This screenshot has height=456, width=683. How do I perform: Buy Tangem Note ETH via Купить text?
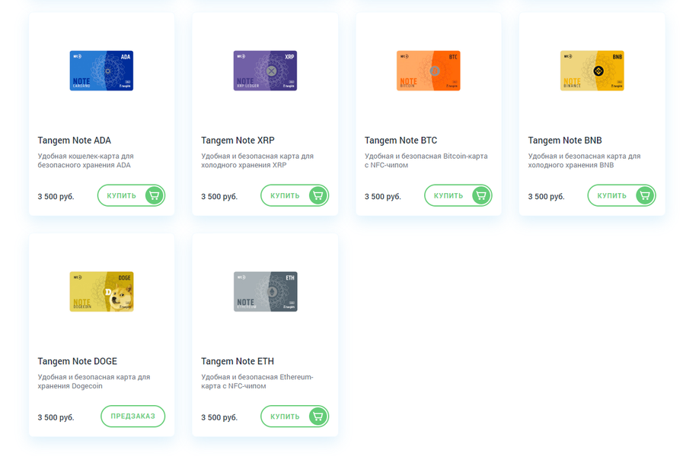(x=285, y=416)
